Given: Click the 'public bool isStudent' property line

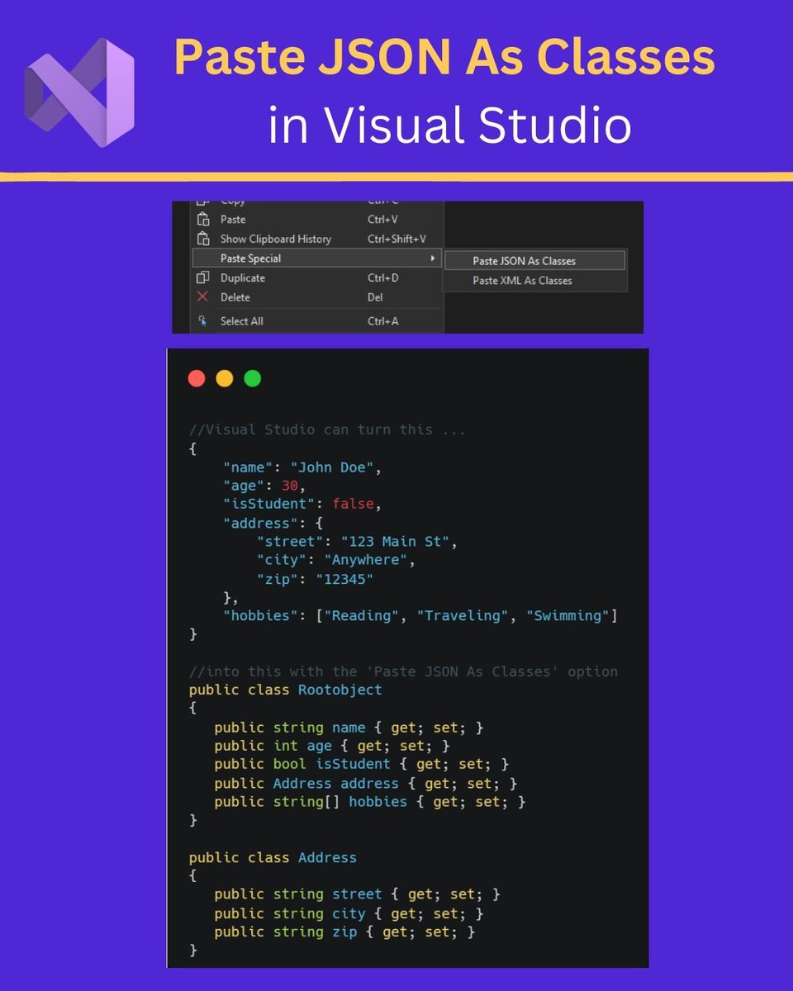Looking at the screenshot, I should click(x=361, y=765).
